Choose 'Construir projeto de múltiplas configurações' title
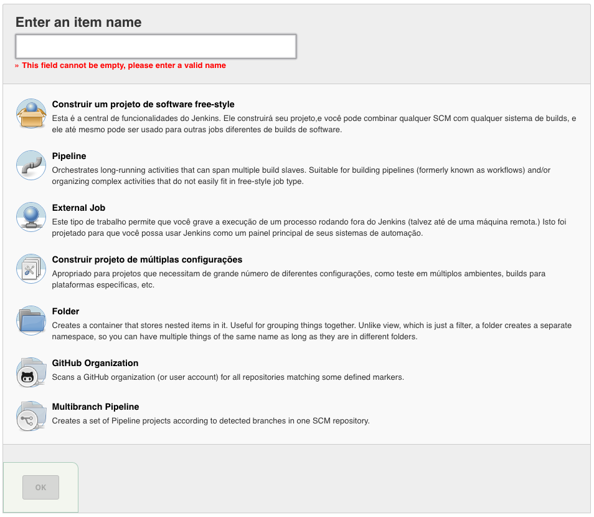Viewport: 594px width, 517px height. [x=147, y=259]
